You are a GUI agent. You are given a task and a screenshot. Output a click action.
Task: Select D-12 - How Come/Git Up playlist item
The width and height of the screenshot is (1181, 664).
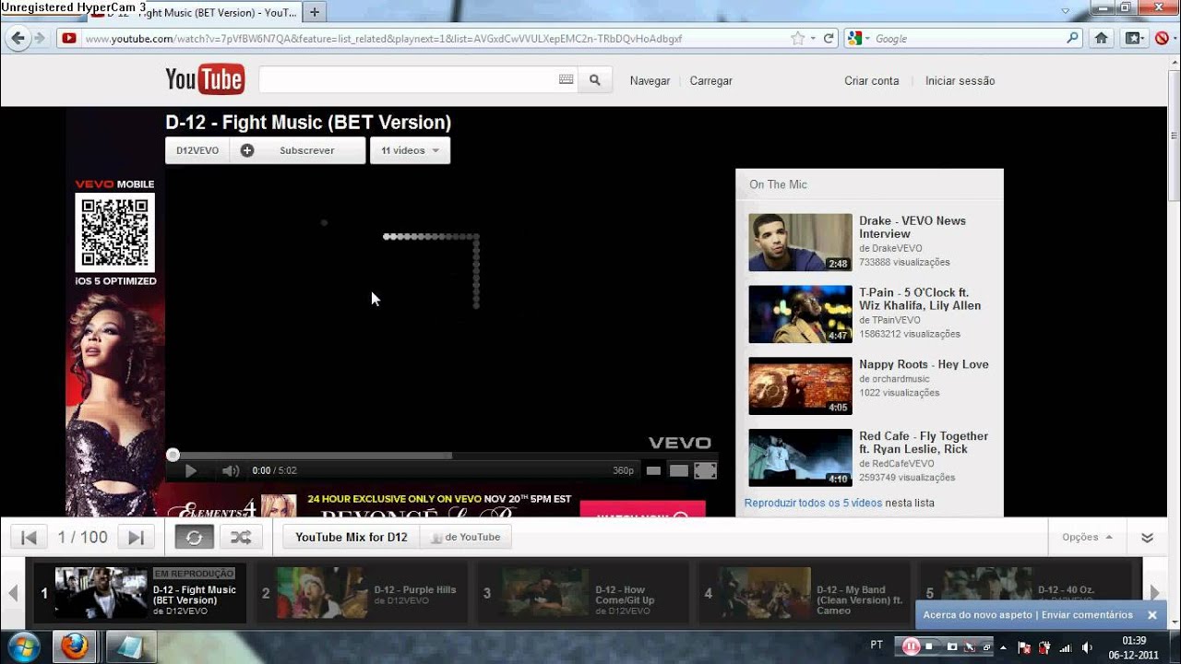click(x=583, y=593)
